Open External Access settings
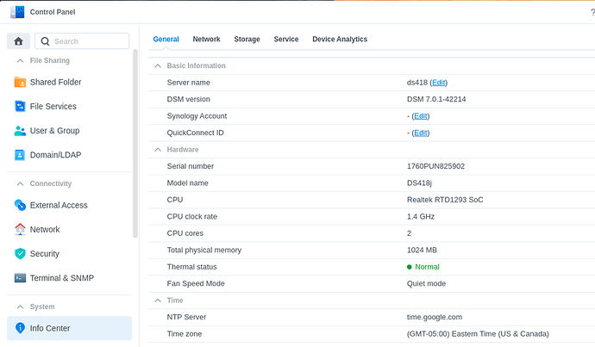 59,205
